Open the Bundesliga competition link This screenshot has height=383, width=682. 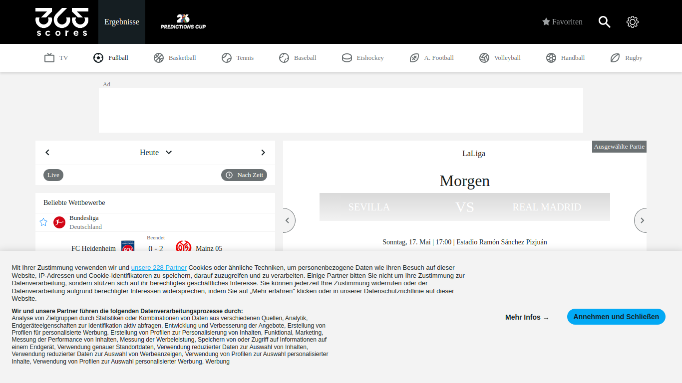[84, 218]
